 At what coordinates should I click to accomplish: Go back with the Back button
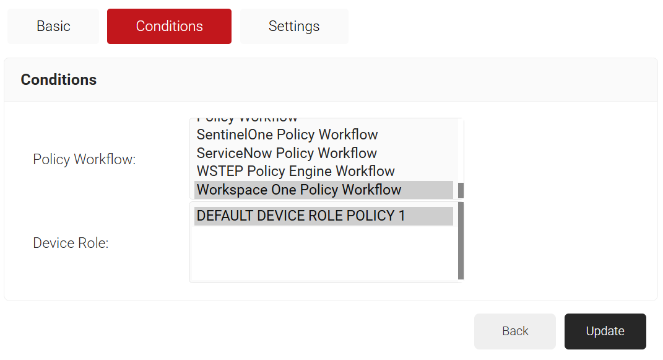(515, 331)
